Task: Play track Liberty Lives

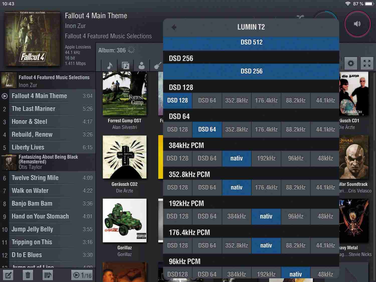Action: click(x=48, y=147)
